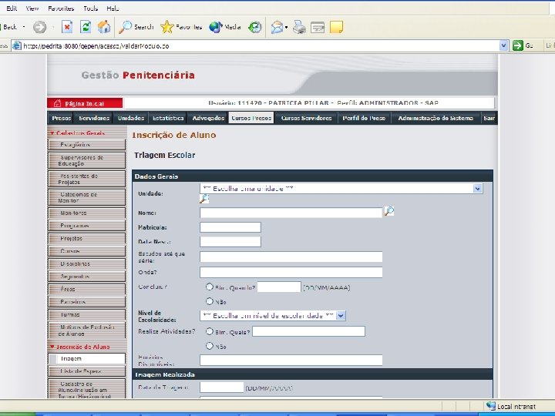Open the Unidade dropdown list
Screen dimensions: 555x416
pos(477,189)
